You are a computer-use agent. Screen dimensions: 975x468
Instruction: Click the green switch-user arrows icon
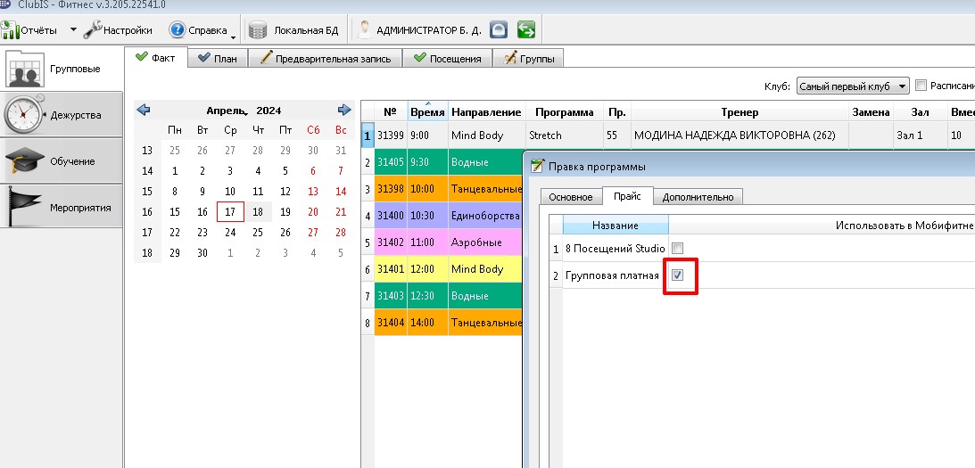(x=525, y=29)
